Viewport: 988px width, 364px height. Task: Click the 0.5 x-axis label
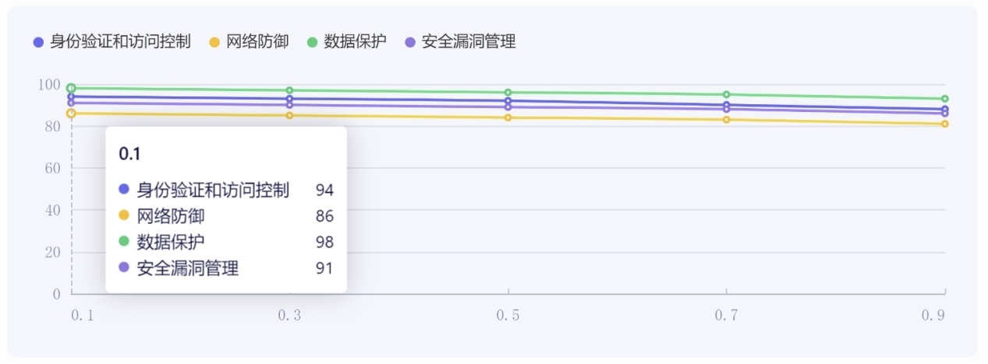pos(508,316)
